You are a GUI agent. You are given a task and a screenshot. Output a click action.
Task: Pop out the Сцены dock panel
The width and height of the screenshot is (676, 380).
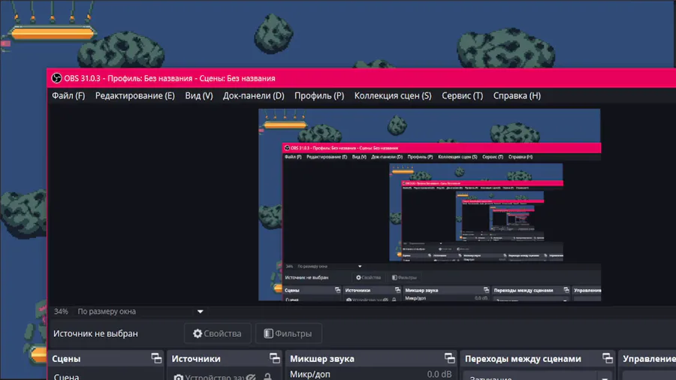click(x=156, y=358)
